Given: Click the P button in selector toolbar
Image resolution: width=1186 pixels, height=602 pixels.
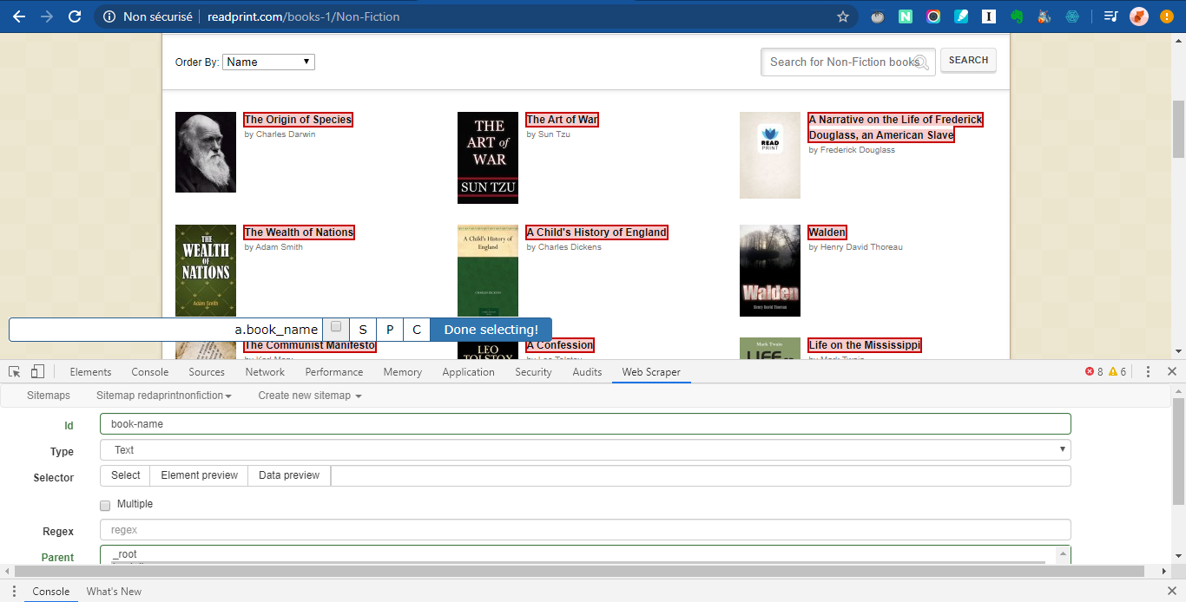Looking at the screenshot, I should 390,330.
